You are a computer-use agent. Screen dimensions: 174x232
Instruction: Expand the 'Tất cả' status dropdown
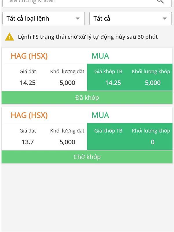click(130, 19)
